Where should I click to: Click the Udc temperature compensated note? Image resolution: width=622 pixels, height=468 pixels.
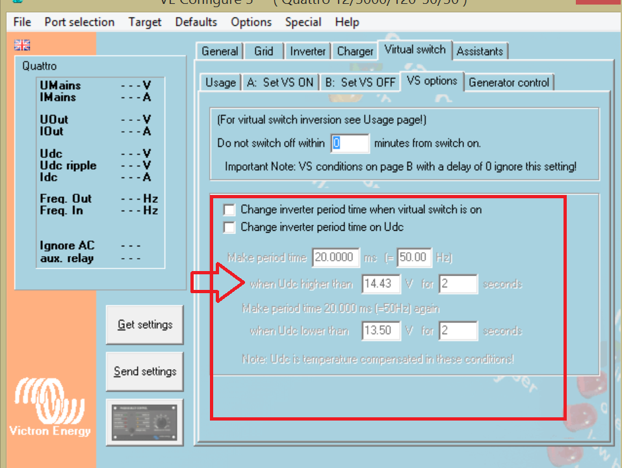[x=378, y=359]
